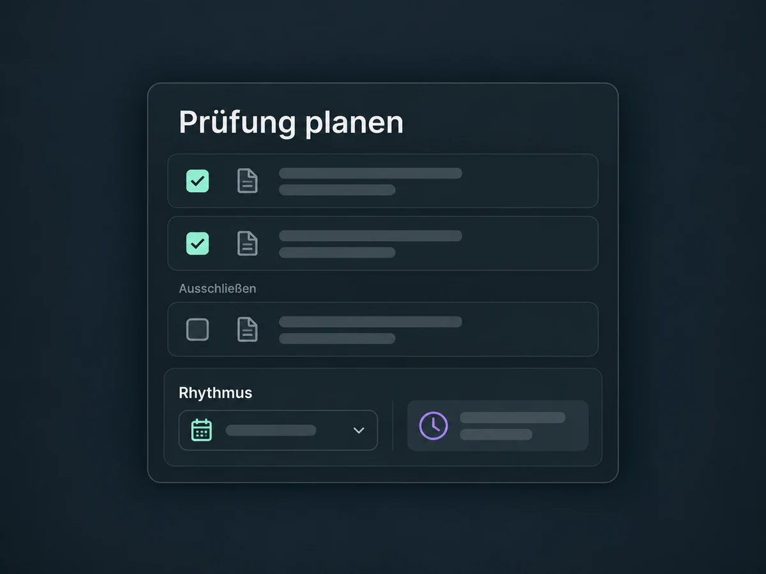766x574 pixels.
Task: Click the green calendar icon
Action: coord(202,430)
